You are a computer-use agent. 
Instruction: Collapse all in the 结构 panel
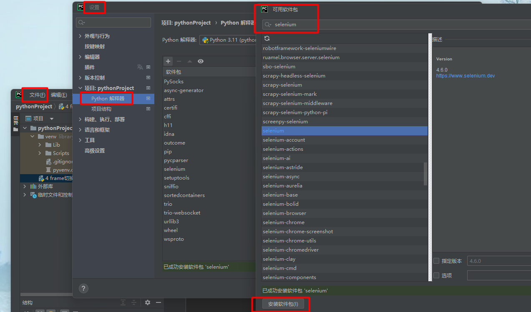(134, 302)
